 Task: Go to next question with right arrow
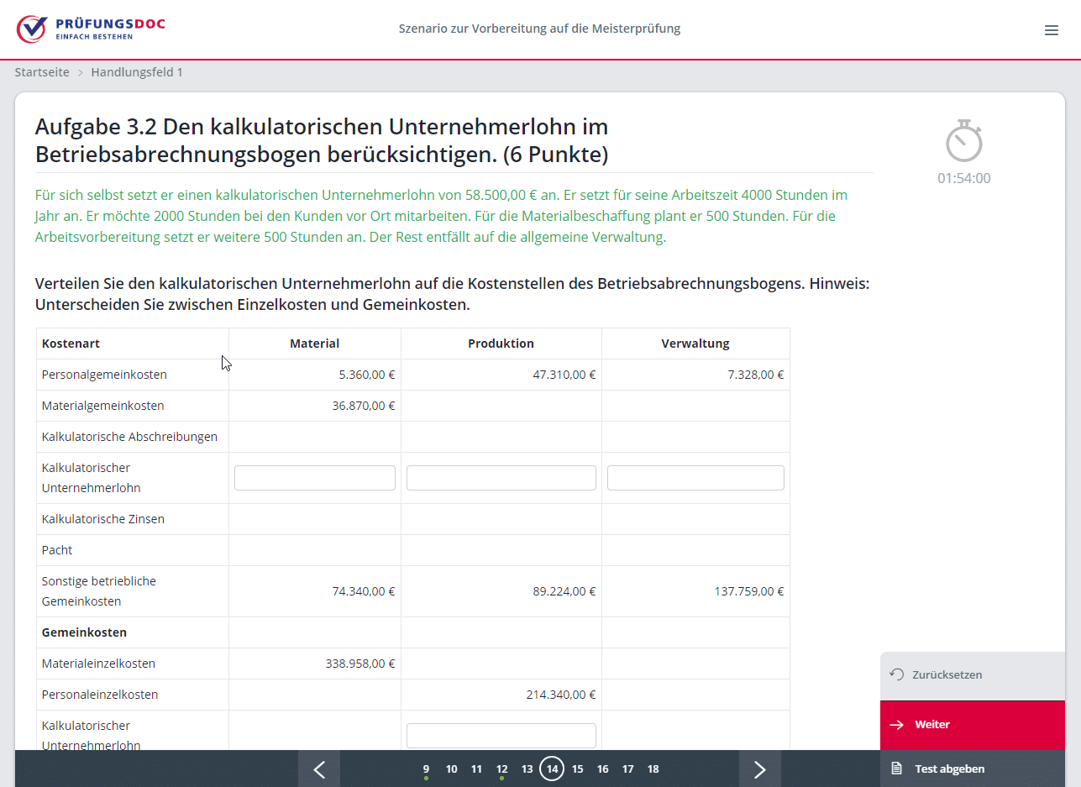pyautogui.click(x=759, y=769)
